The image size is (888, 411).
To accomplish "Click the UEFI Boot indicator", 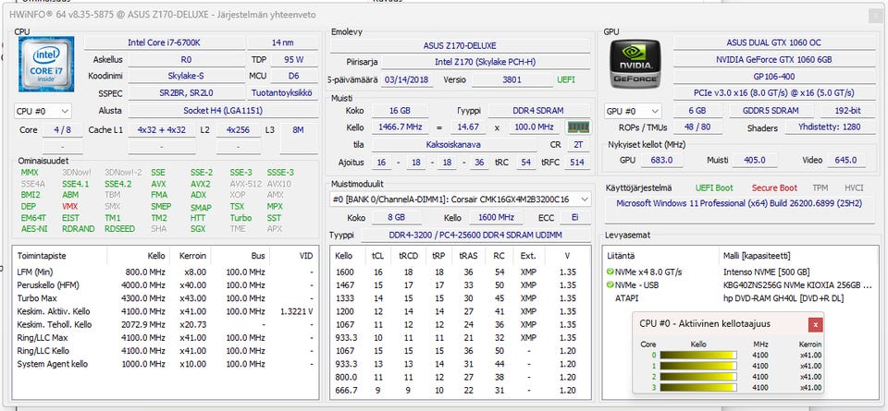I will 714,187.
